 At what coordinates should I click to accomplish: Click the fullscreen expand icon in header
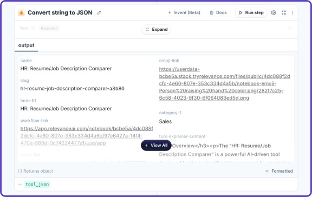pos(284,12)
